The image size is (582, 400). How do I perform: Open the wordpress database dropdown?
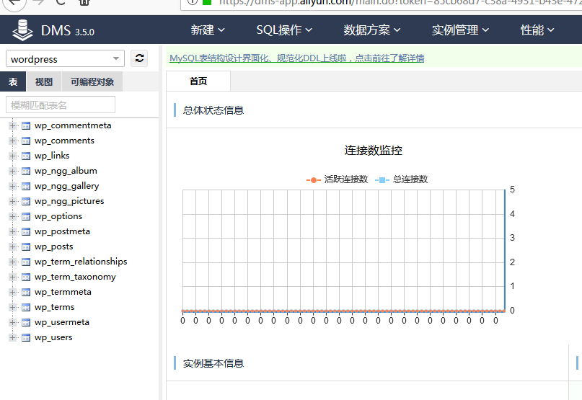pyautogui.click(x=65, y=58)
